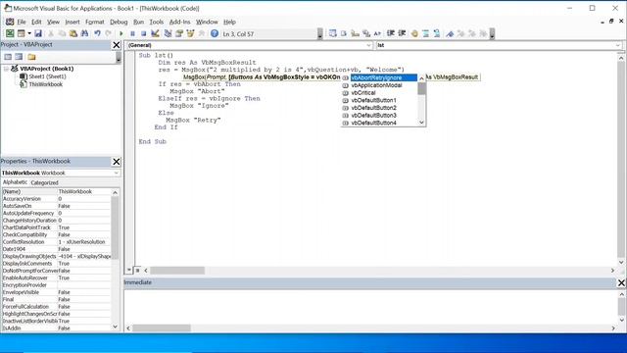
Task: Open the Object Browser toolbar icon
Action: (190, 33)
